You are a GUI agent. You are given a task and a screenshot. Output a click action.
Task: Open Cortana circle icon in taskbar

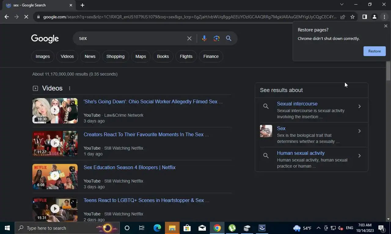127,228
